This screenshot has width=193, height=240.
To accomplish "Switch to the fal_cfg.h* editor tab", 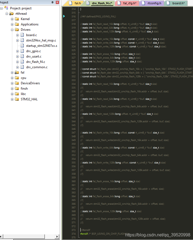I will [127, 3].
